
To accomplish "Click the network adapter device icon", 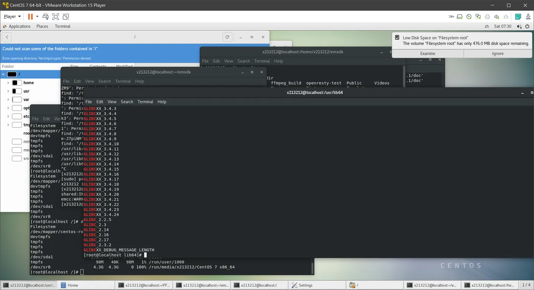I will 478,17.
